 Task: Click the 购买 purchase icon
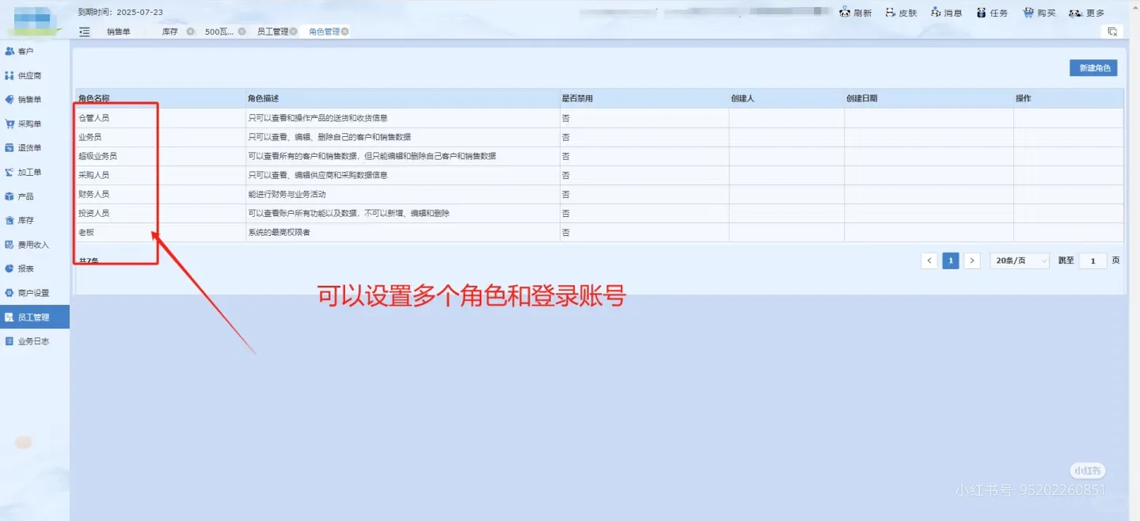(x=1038, y=12)
